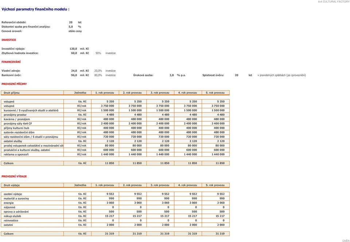Click the "pronájmy prostor" row label
The height and width of the screenshot is (242, 350).
pos(15,115)
